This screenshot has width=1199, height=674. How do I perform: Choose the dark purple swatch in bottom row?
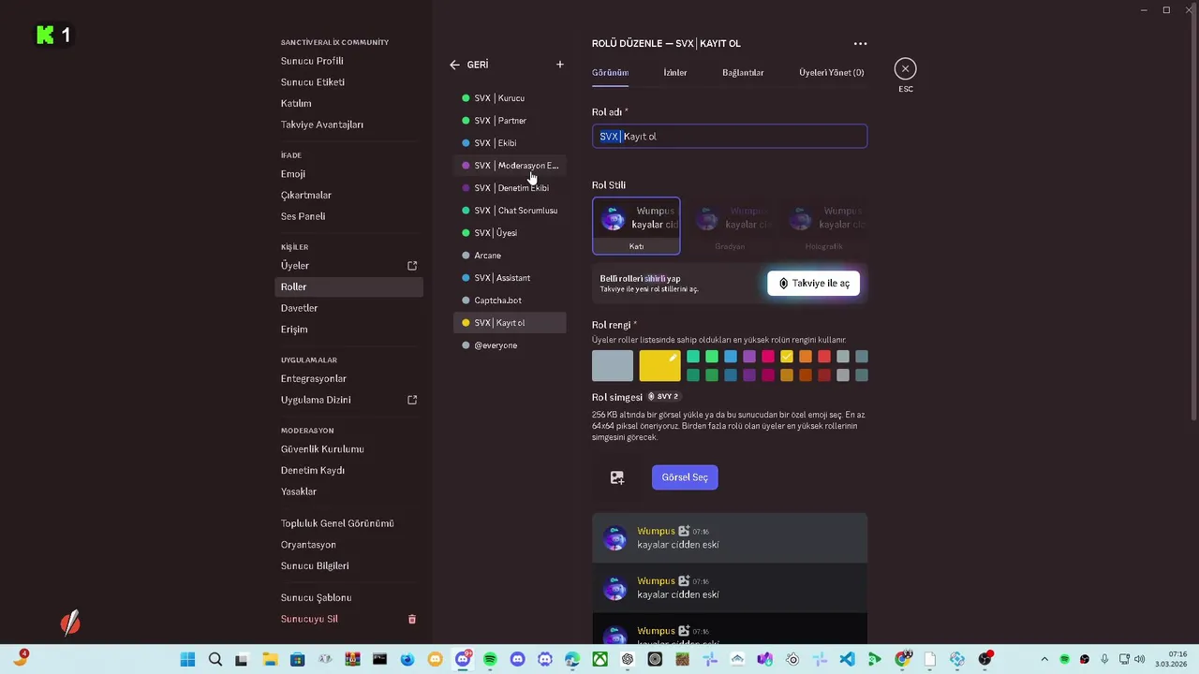click(749, 375)
